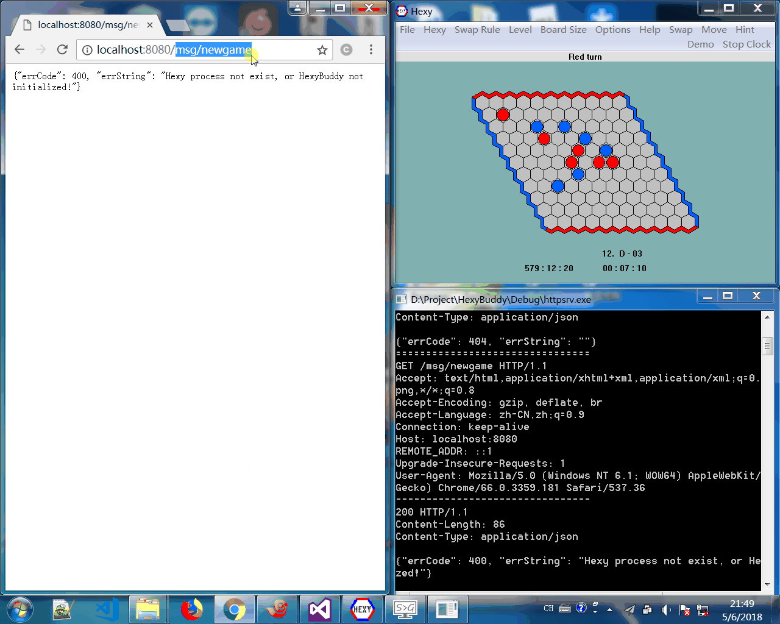Click Chrome forward arrow
780x624 pixels.
tap(41, 49)
